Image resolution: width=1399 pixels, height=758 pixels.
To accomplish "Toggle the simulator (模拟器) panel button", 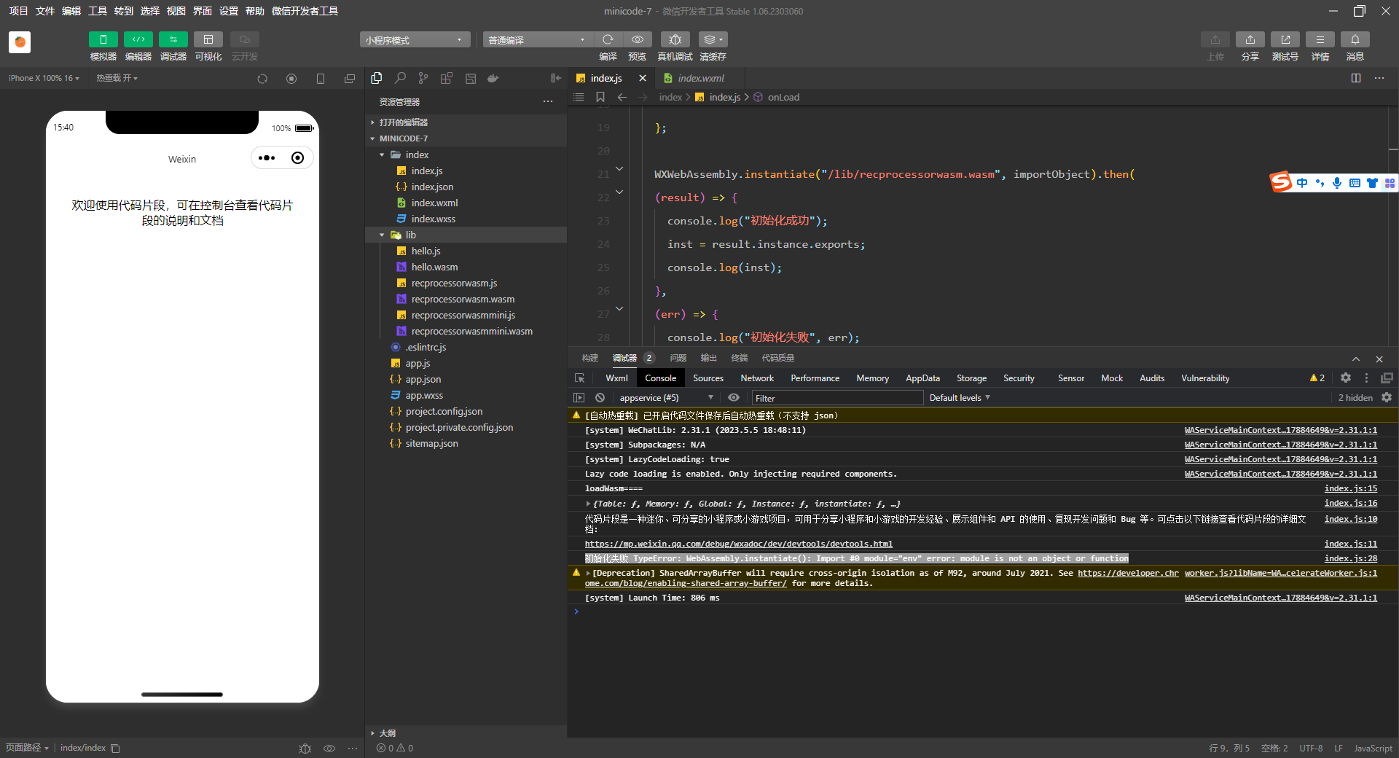I will pos(103,39).
